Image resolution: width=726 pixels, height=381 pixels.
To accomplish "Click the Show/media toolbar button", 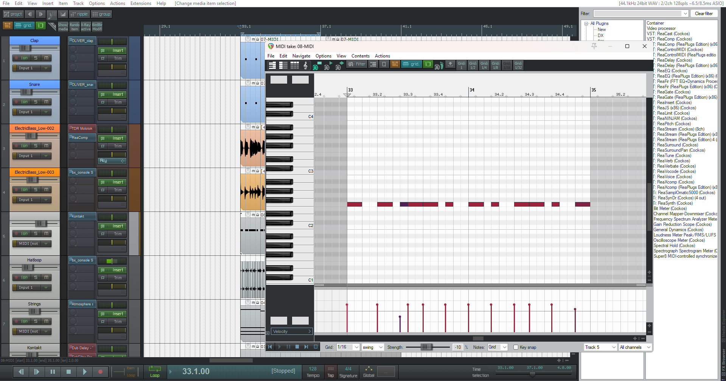I will pyautogui.click(x=63, y=27).
